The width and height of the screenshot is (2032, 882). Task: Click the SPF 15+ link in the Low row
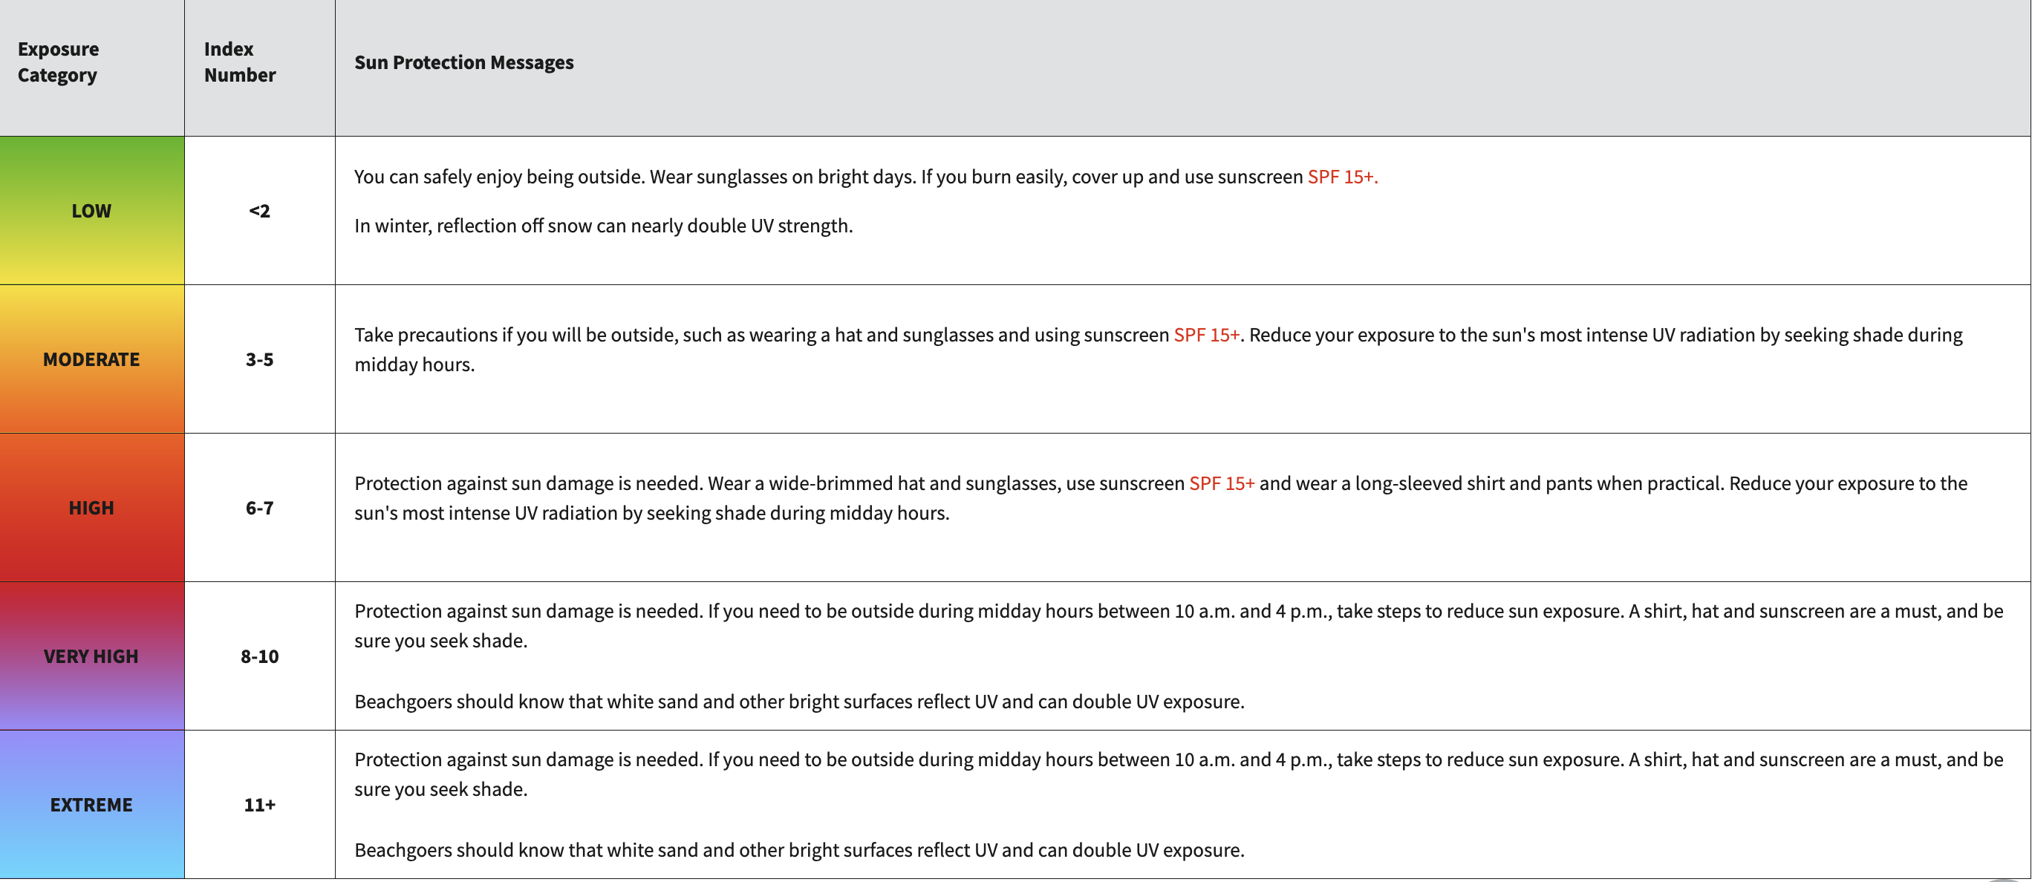[1342, 177]
